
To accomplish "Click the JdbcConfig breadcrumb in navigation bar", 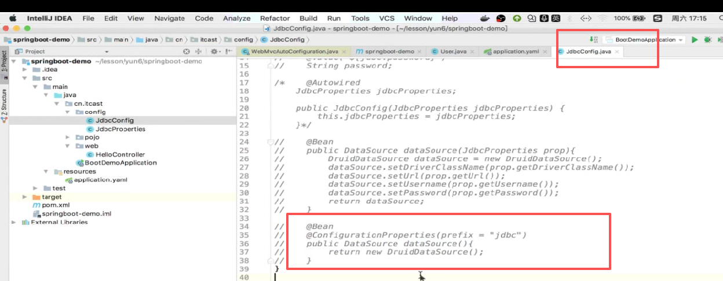I will point(283,40).
